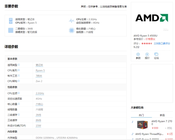Click the 9.2分 score text
The width and height of the screenshot is (175, 140).
136,47
